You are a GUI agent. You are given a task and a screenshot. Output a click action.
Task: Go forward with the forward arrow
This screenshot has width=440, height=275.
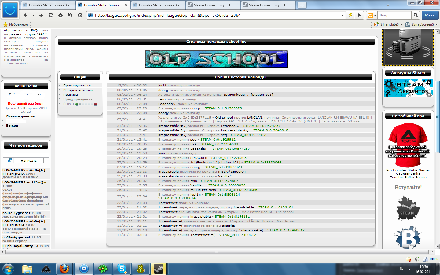pos(41,15)
